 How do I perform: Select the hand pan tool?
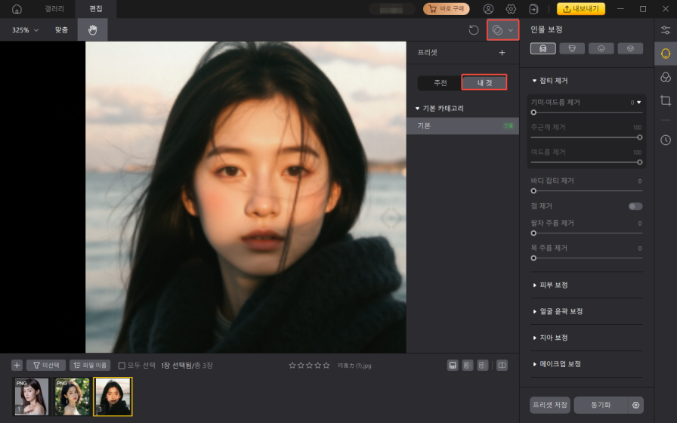(x=93, y=30)
